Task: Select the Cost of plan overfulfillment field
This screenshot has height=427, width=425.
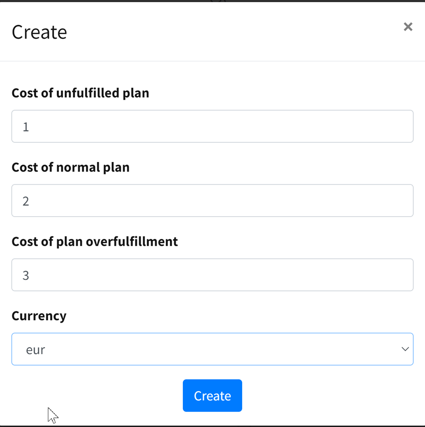Action: tap(212, 275)
